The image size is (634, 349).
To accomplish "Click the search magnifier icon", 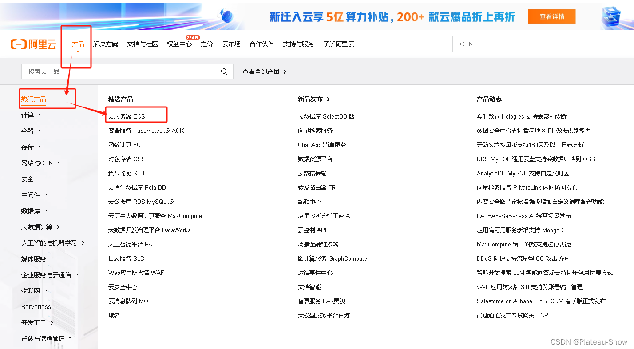I will (224, 71).
